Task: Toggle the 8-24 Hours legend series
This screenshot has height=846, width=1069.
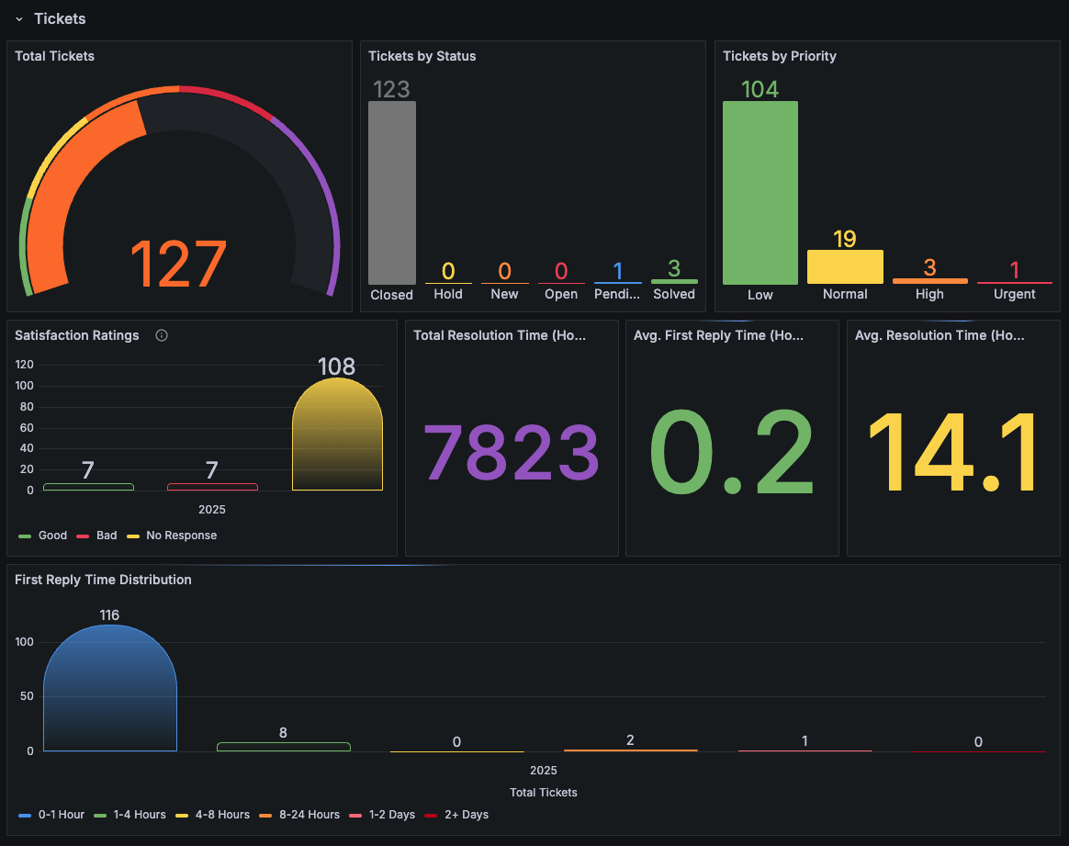Action: (x=309, y=815)
